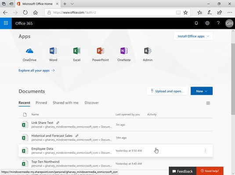Add this page to favorites star

point(185,13)
